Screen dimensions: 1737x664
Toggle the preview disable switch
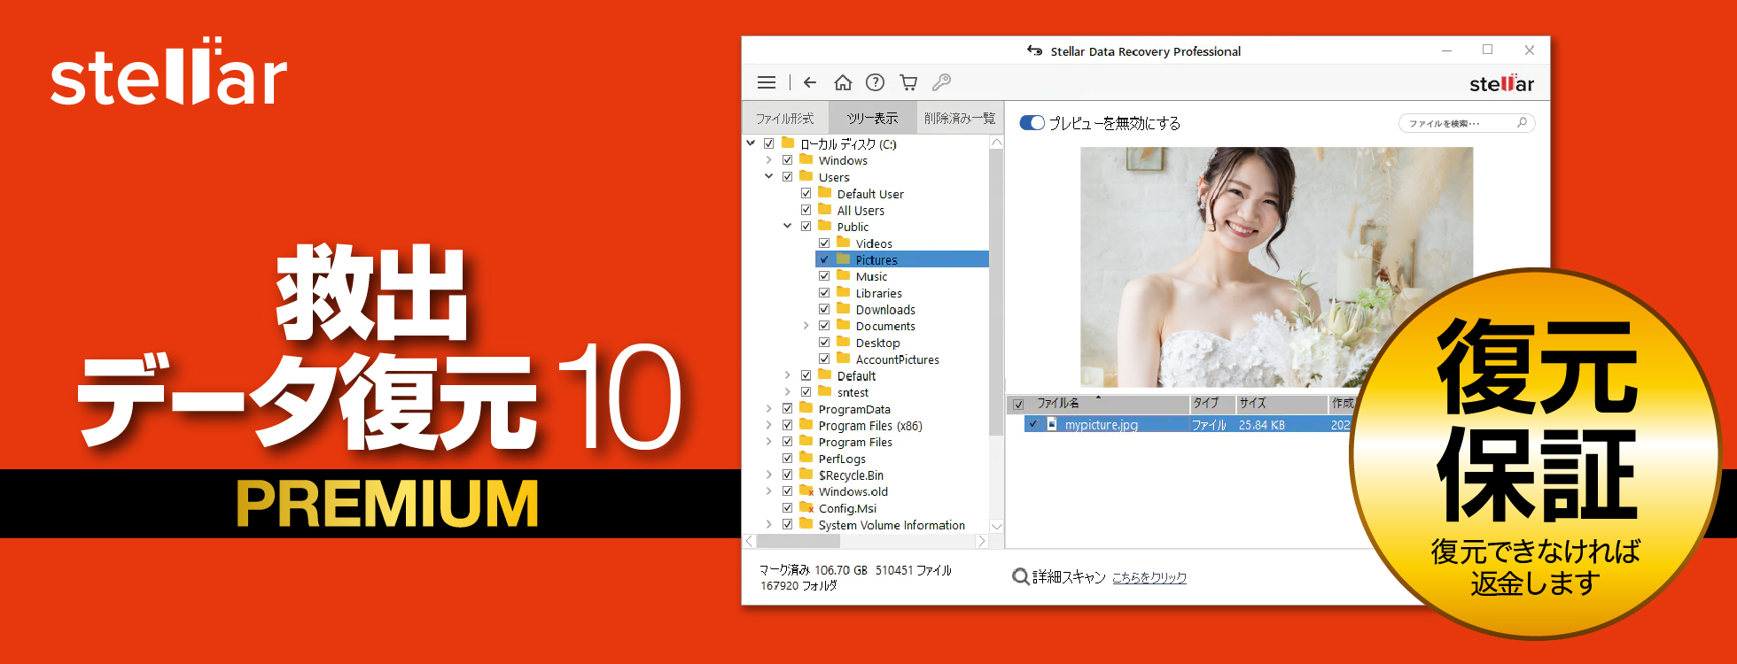1032,122
